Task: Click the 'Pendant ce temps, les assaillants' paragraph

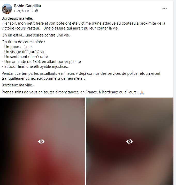Action: 81,76
